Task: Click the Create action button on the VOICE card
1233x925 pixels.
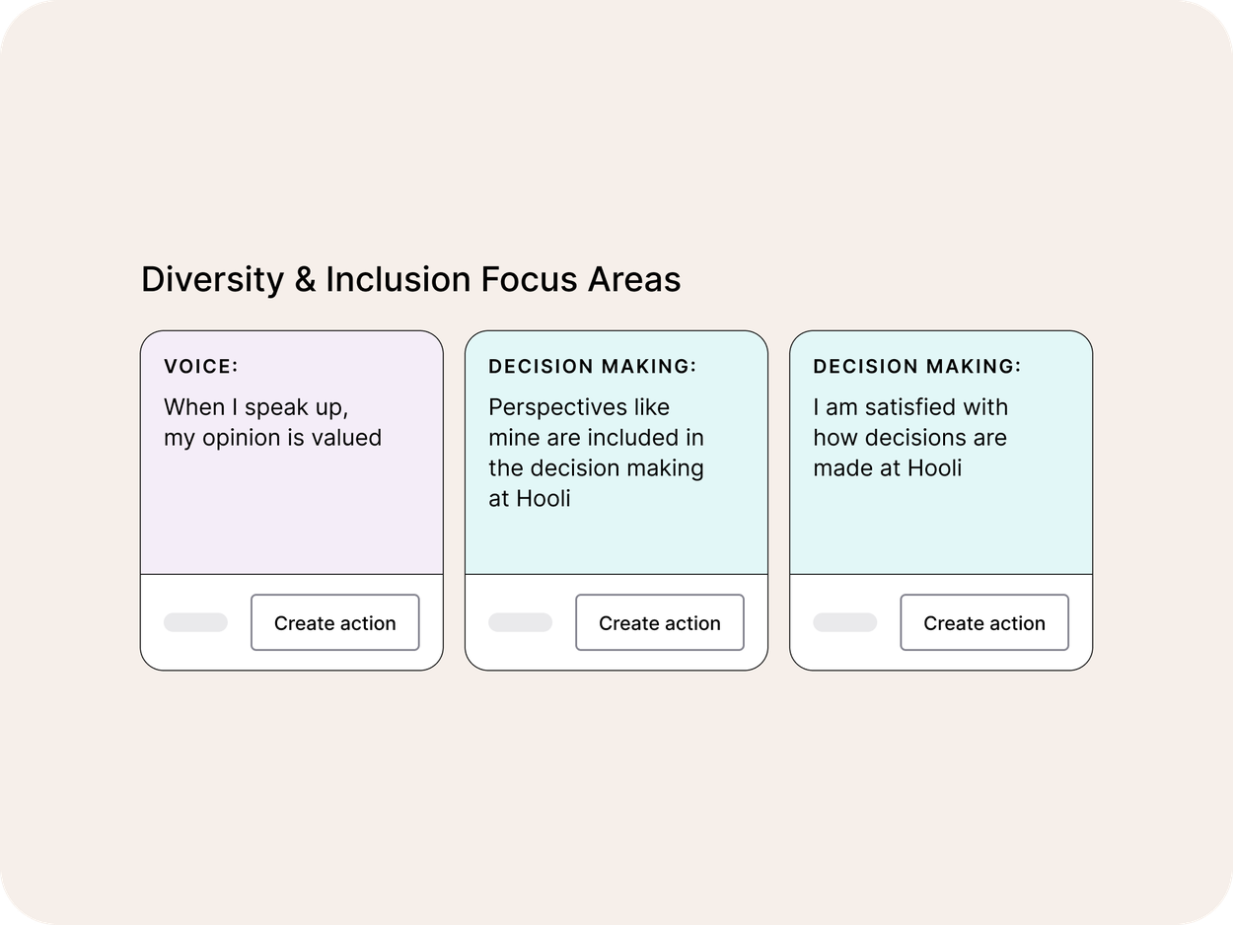Action: point(335,622)
